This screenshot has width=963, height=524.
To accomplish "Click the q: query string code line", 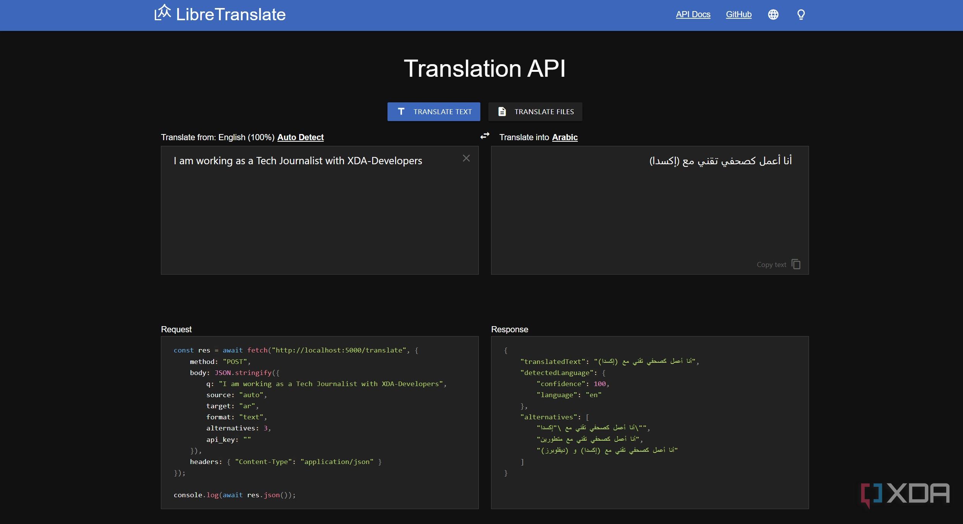I will click(326, 384).
